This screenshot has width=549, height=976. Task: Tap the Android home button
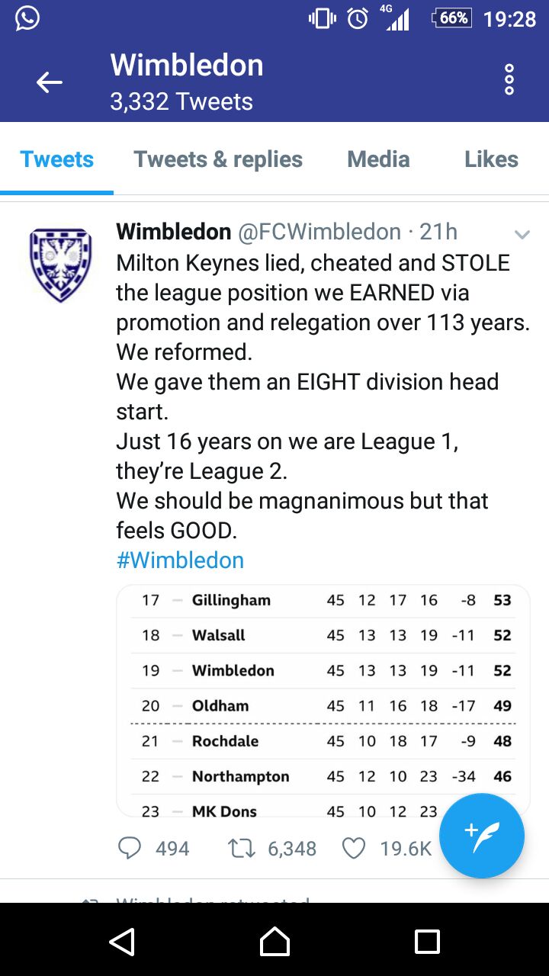[x=274, y=942]
